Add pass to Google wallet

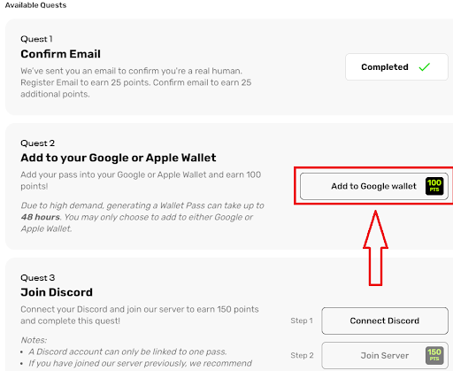(374, 186)
